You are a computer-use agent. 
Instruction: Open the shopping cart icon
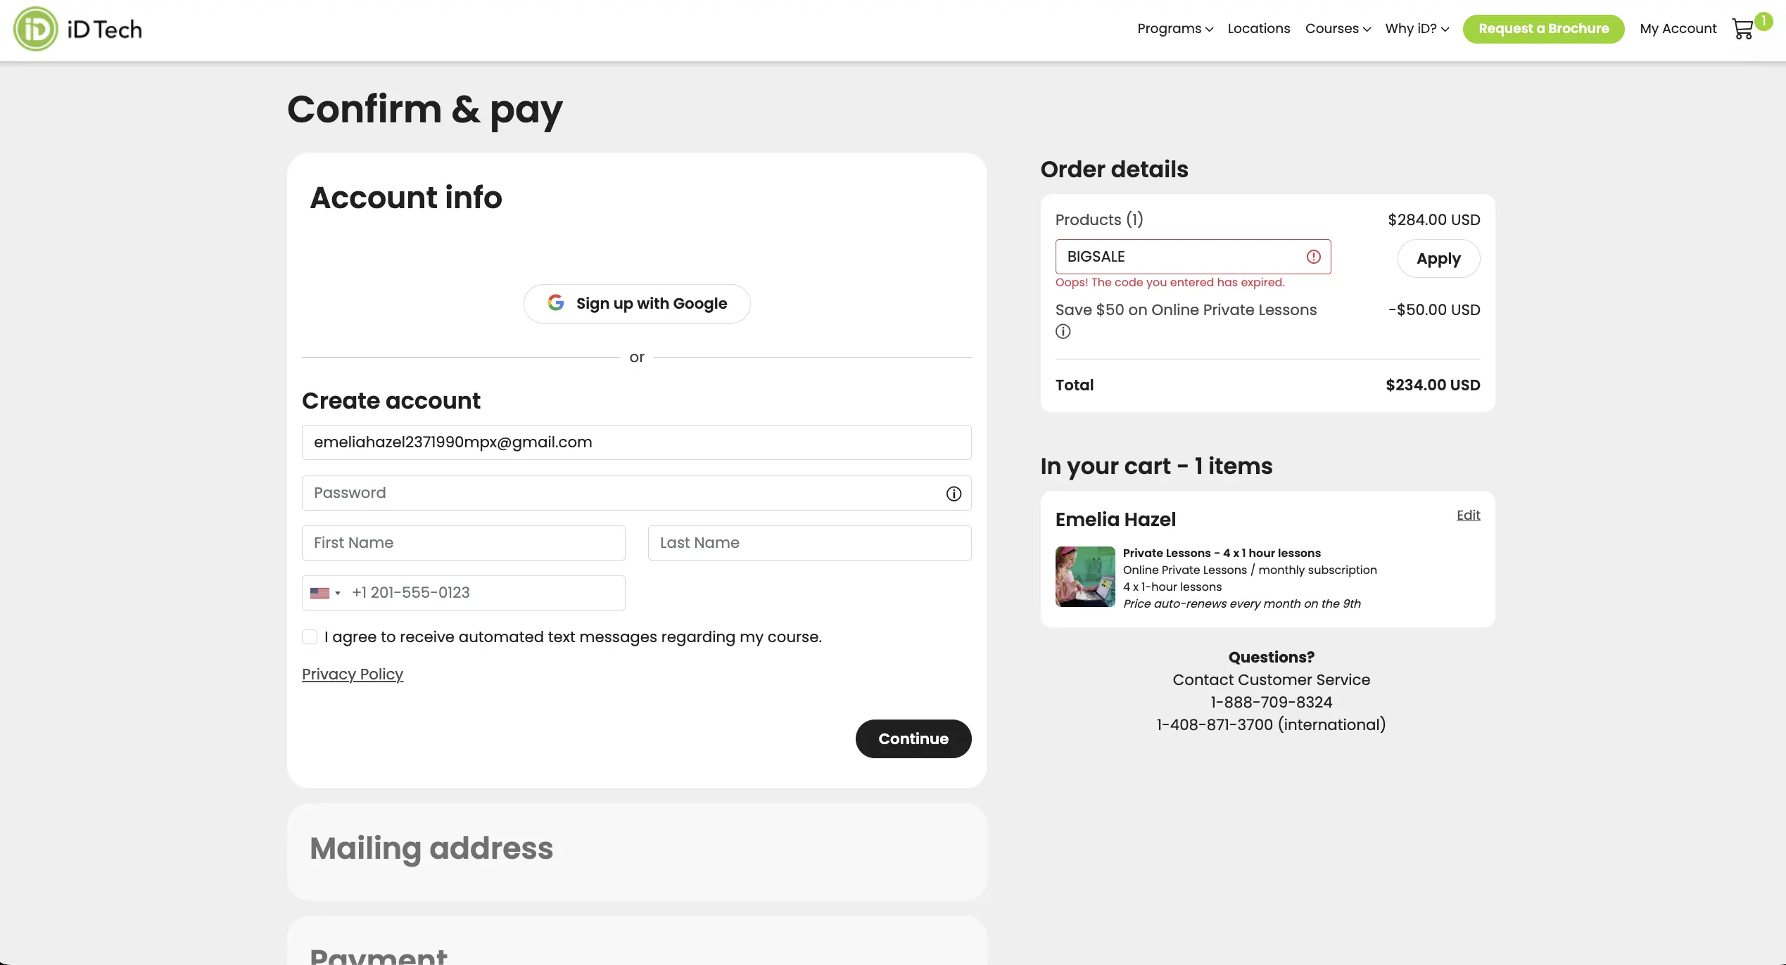click(1742, 30)
